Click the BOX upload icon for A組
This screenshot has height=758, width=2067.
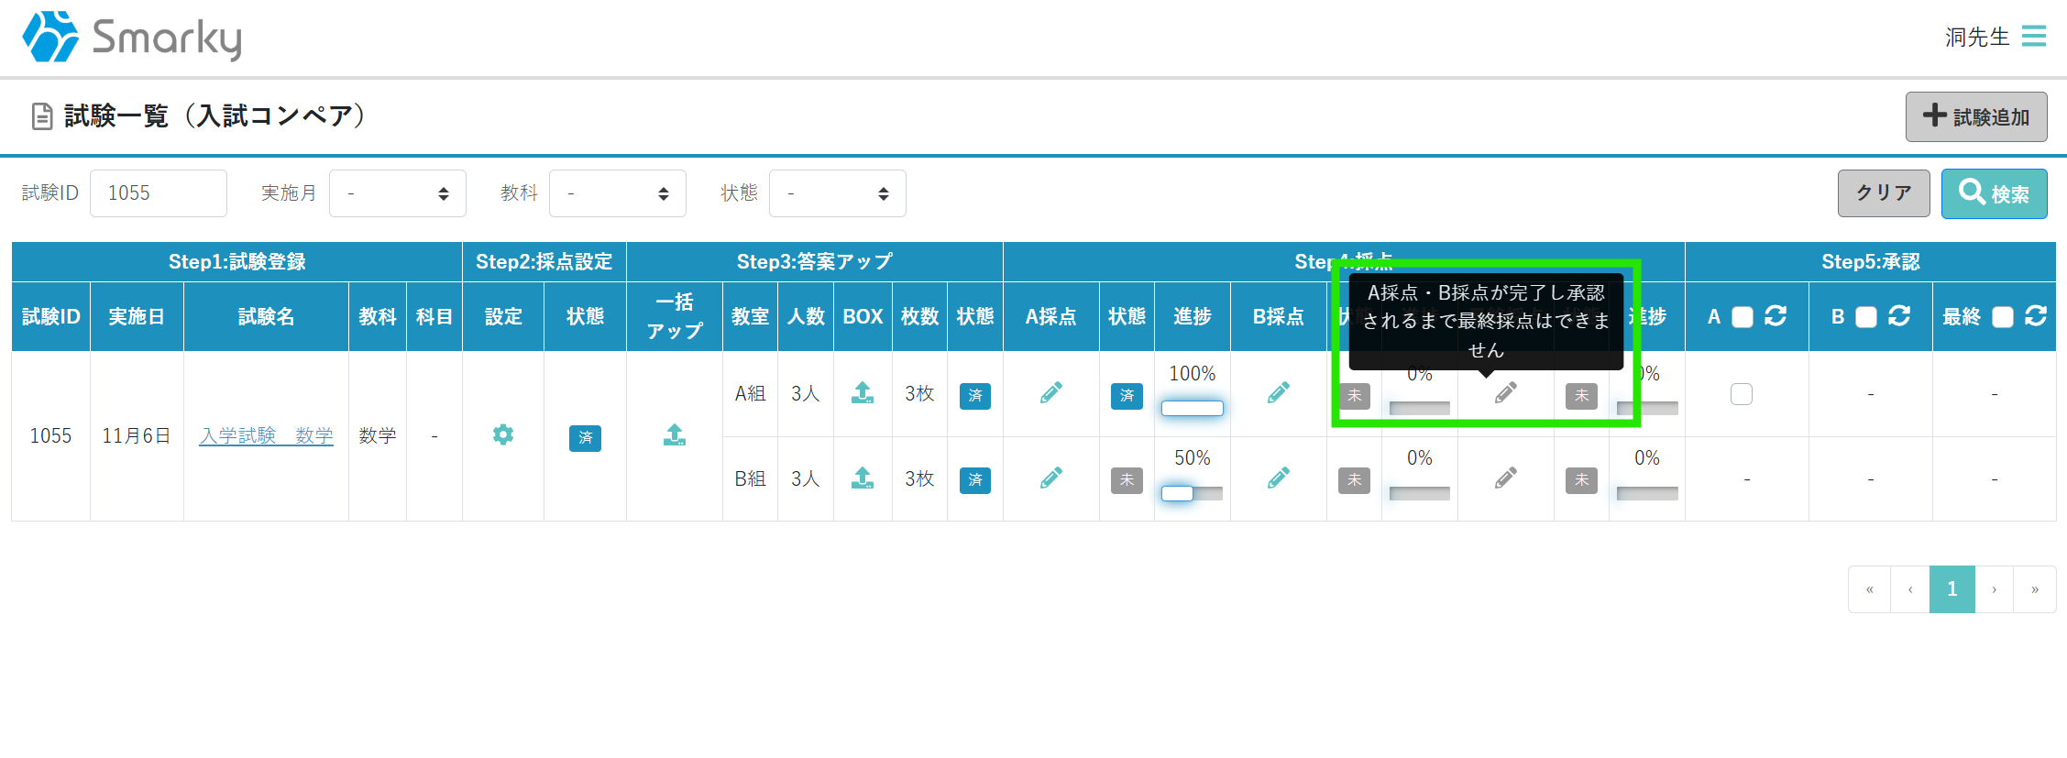(863, 393)
